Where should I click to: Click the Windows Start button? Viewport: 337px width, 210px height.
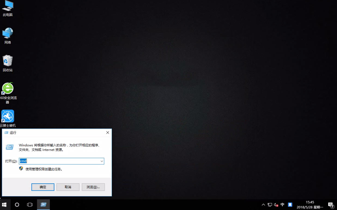point(4,205)
